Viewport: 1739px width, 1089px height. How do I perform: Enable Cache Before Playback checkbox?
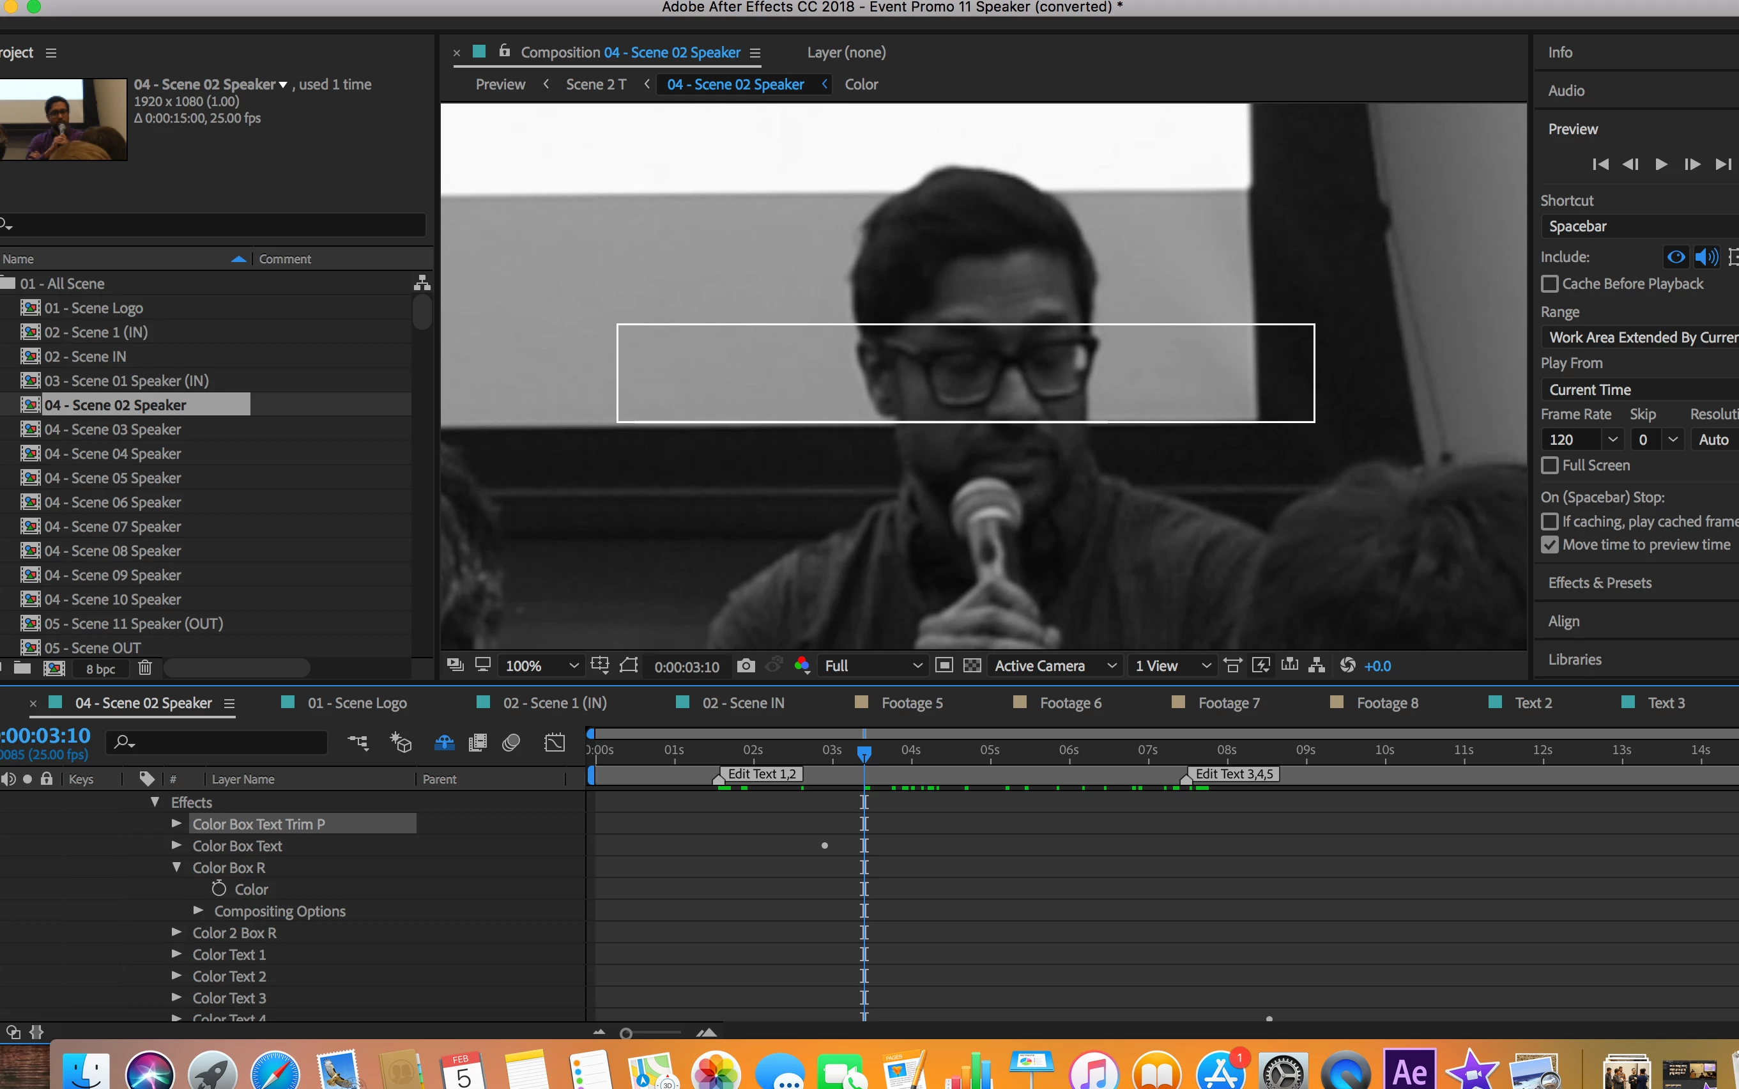tap(1550, 284)
